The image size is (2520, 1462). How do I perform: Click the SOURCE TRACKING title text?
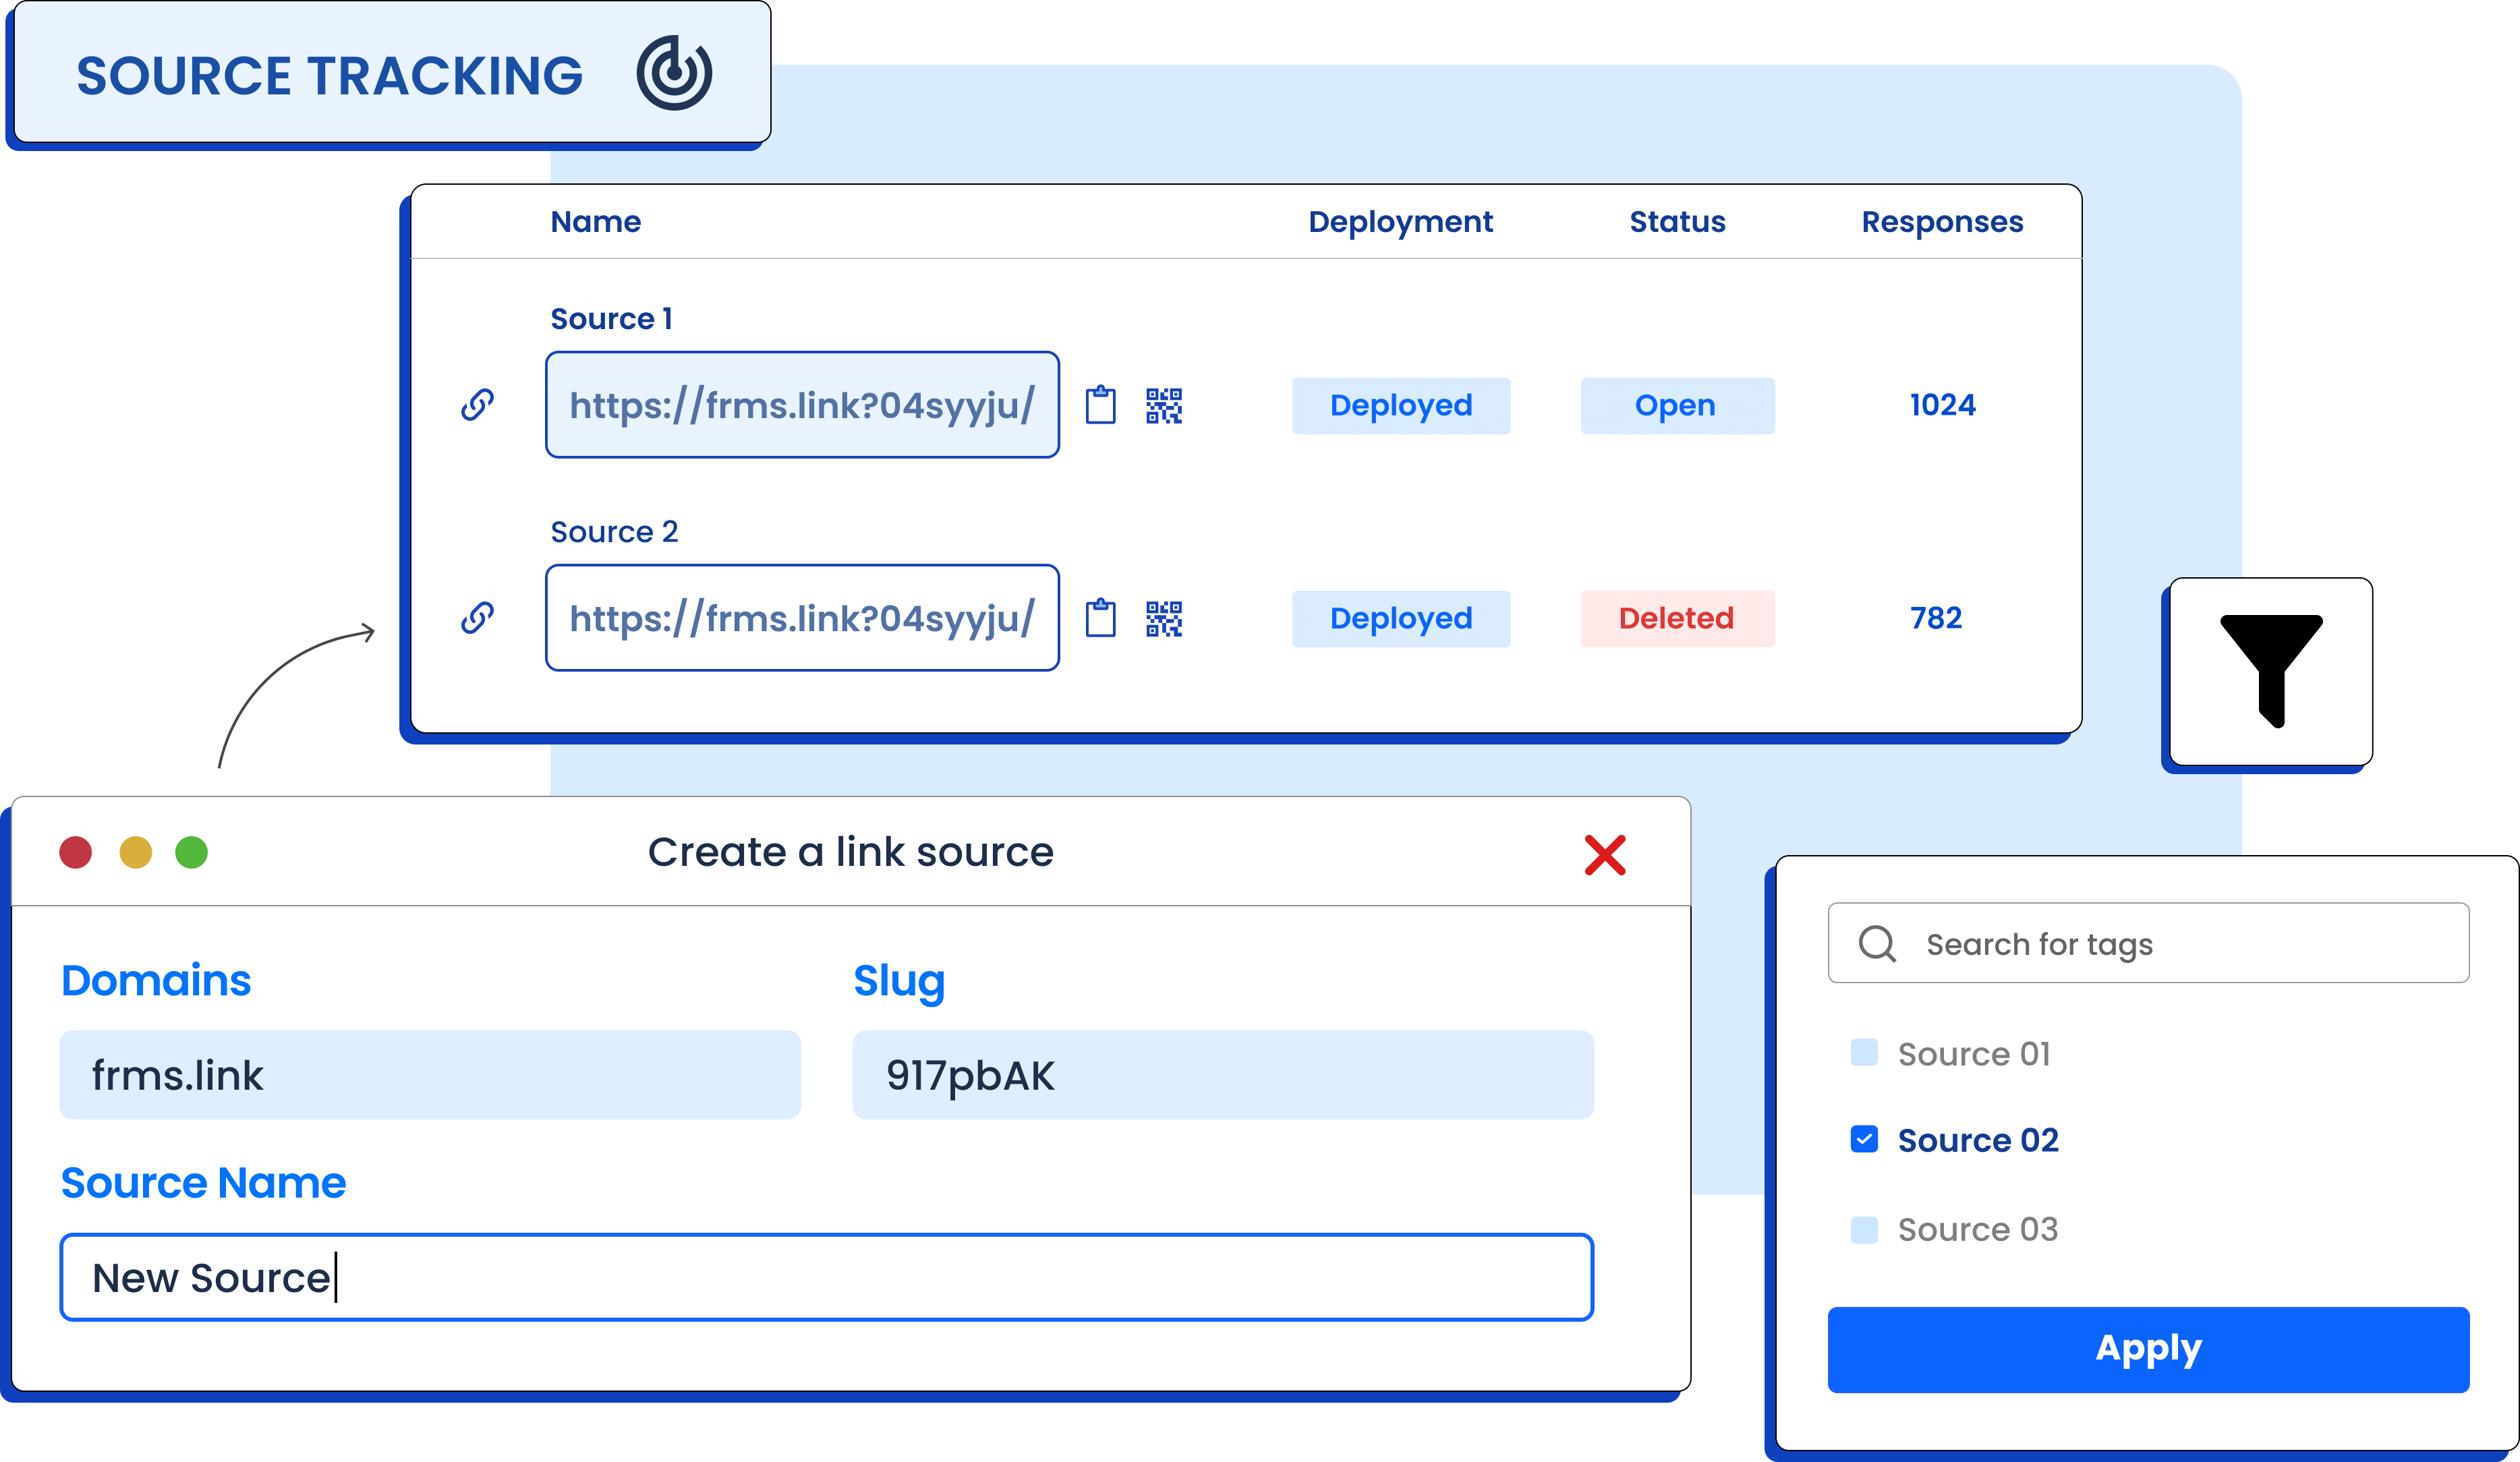pos(329,76)
